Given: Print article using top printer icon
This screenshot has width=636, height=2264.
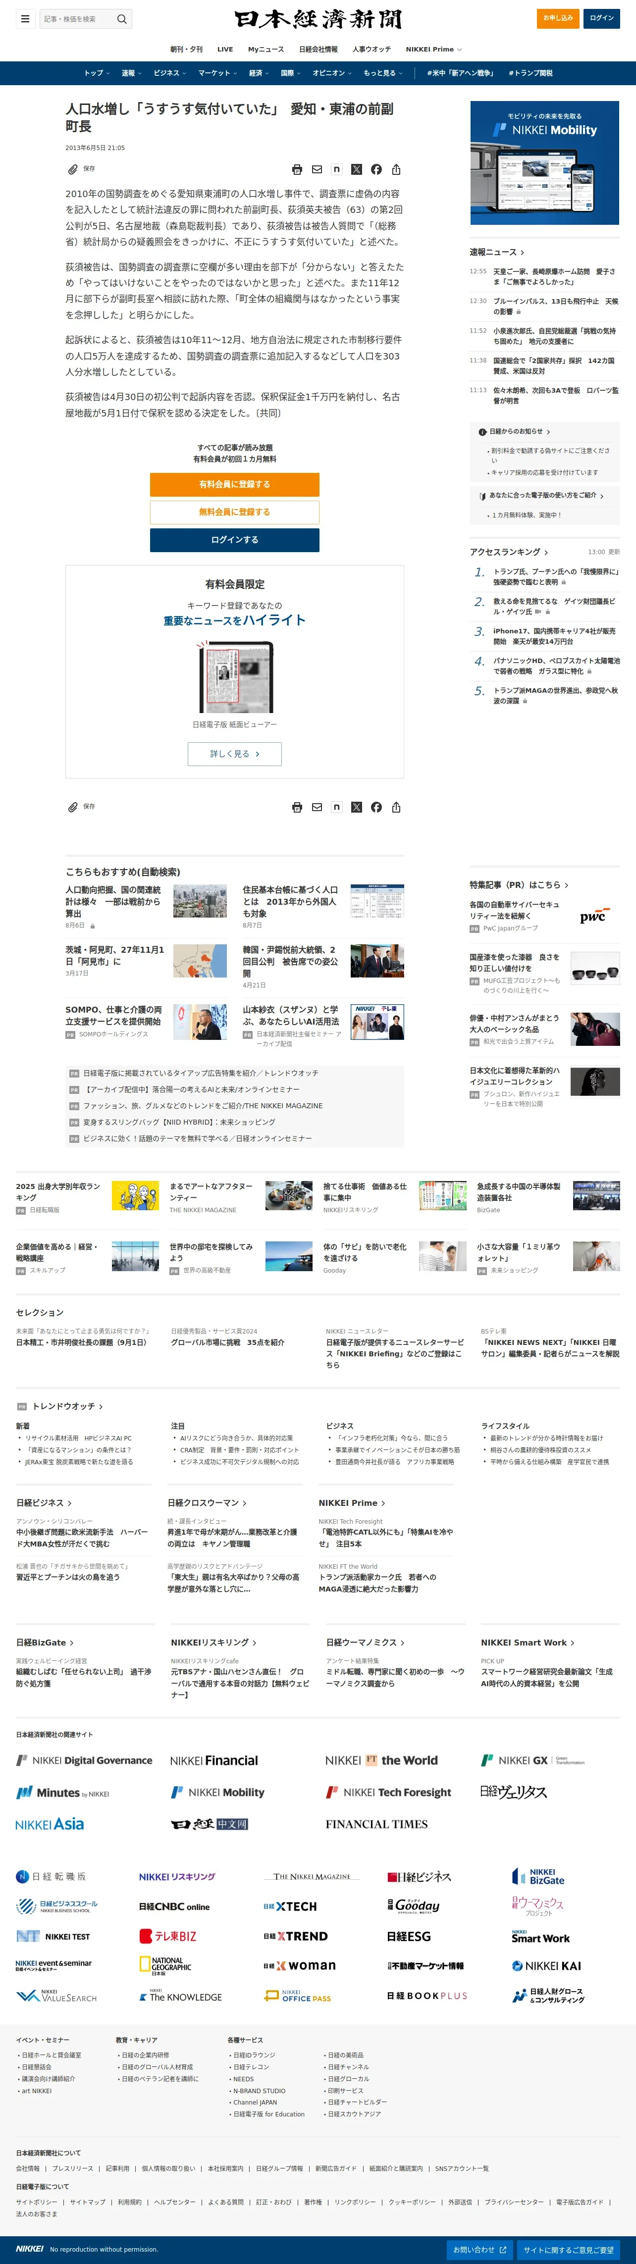Looking at the screenshot, I should [297, 170].
